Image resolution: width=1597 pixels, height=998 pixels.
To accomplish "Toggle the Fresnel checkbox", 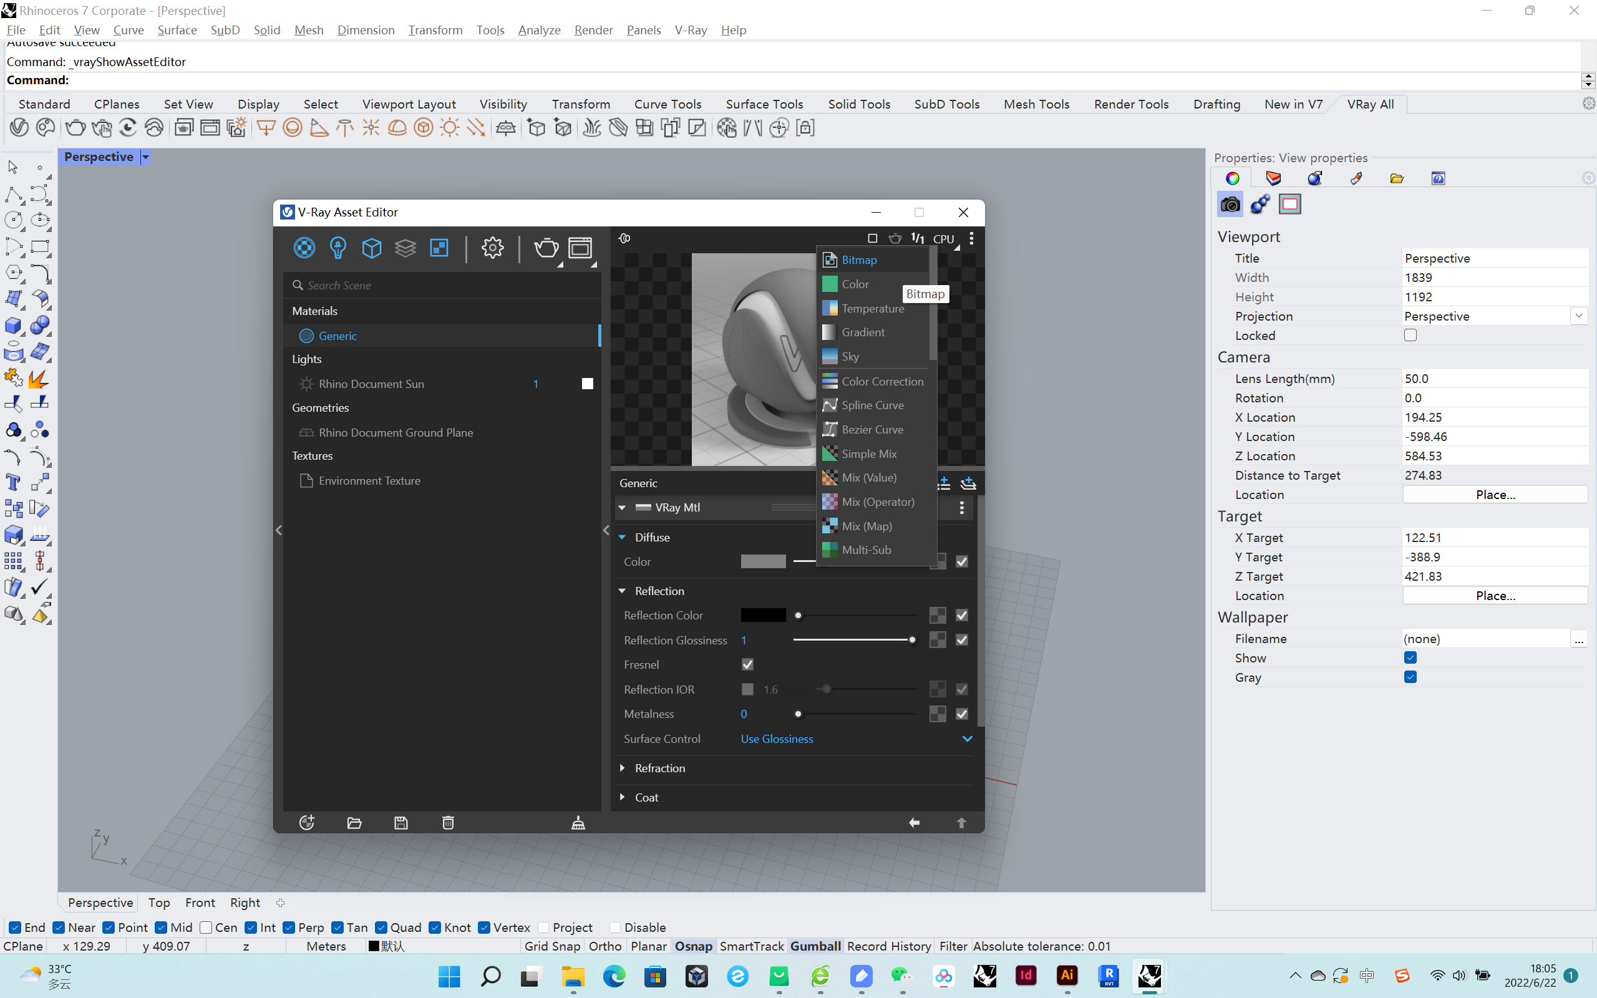I will click(748, 665).
